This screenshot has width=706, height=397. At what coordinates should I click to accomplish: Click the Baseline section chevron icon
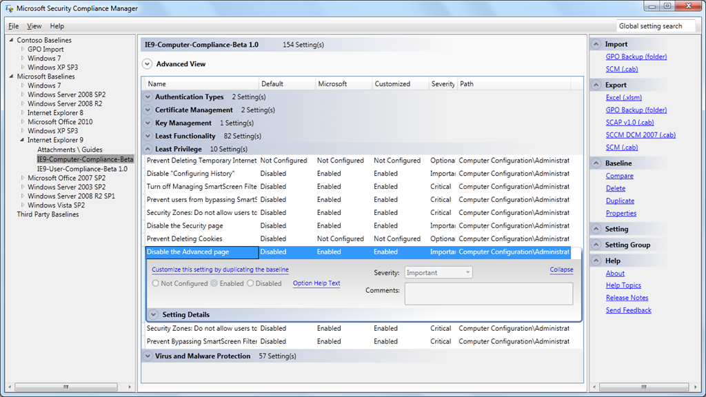point(596,163)
